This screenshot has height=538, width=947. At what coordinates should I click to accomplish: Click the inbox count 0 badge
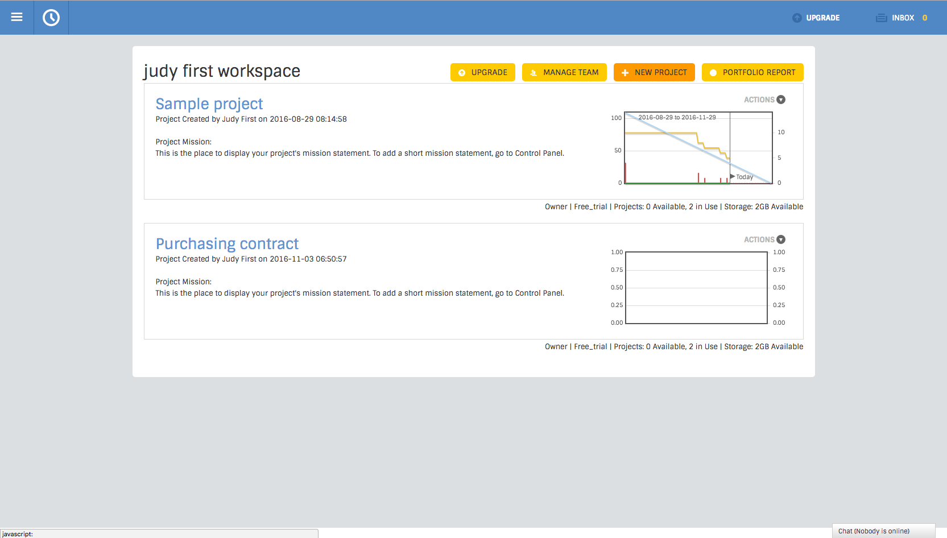[x=925, y=18]
